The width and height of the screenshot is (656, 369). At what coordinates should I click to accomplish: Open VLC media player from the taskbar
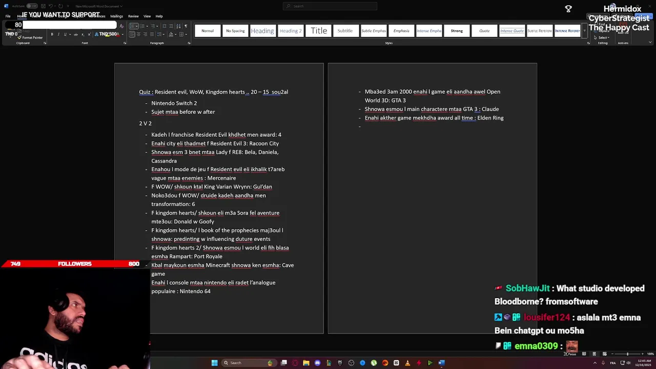coord(407,363)
